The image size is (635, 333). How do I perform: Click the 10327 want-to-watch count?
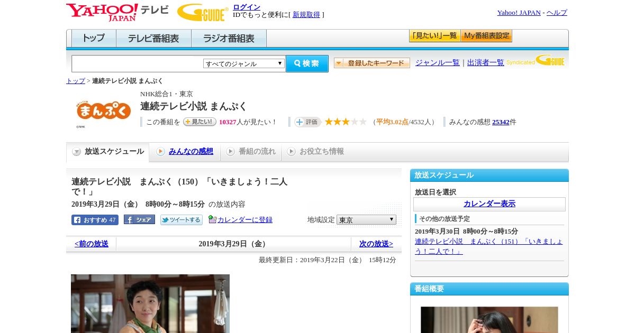click(x=228, y=122)
